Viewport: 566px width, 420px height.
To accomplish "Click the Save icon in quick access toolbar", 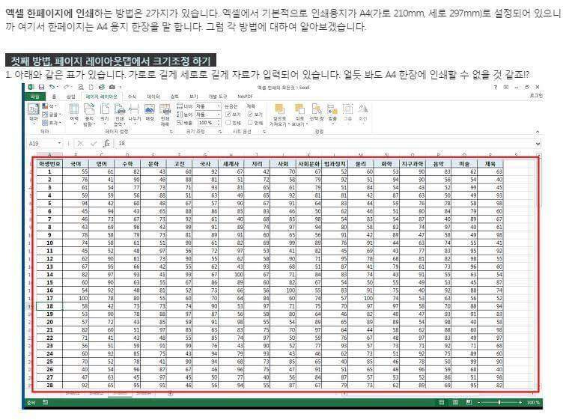I will (42, 88).
